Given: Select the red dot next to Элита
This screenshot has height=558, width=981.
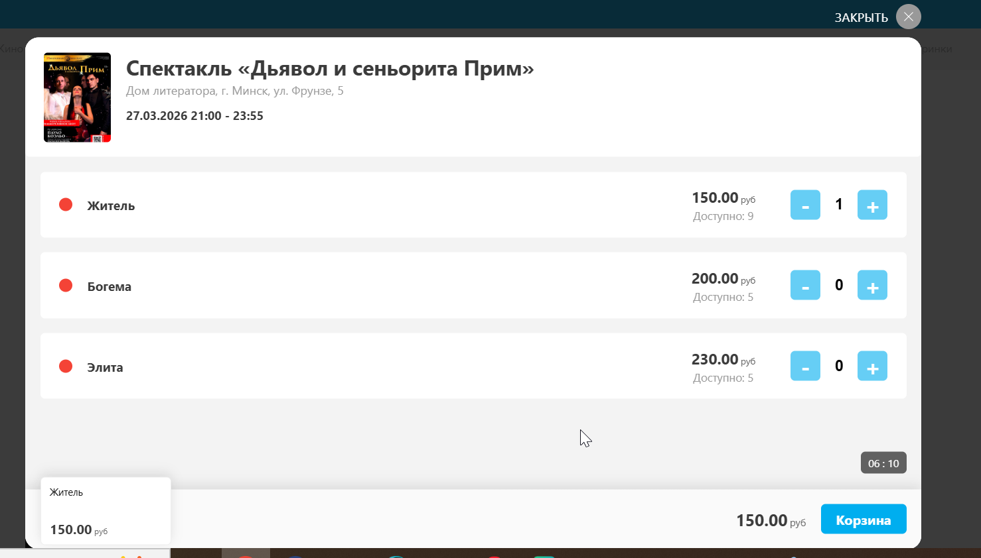Looking at the screenshot, I should tap(66, 366).
